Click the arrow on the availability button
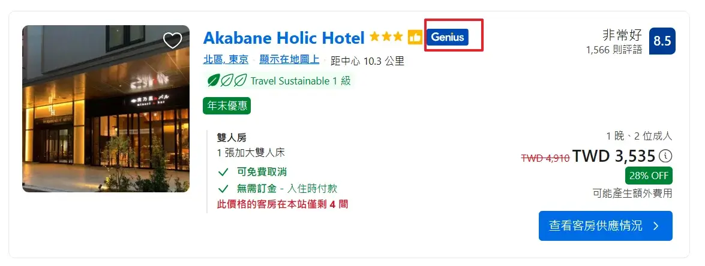 click(x=656, y=226)
